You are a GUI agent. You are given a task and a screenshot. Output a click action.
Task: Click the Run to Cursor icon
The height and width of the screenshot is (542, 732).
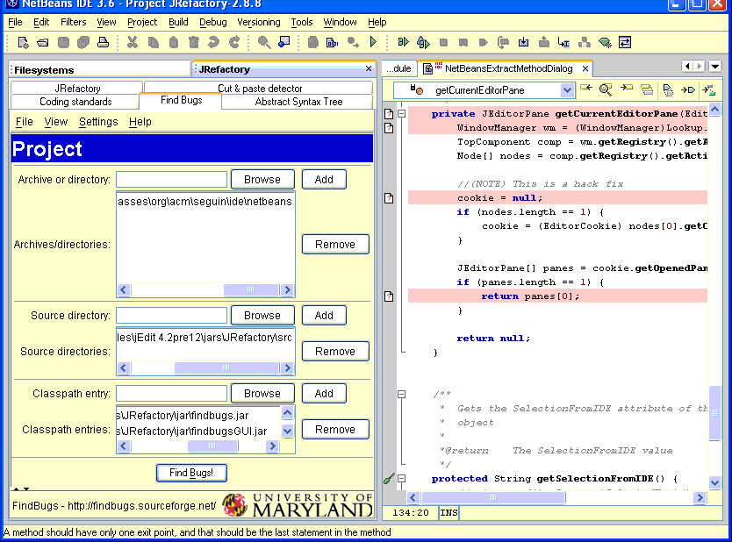564,42
